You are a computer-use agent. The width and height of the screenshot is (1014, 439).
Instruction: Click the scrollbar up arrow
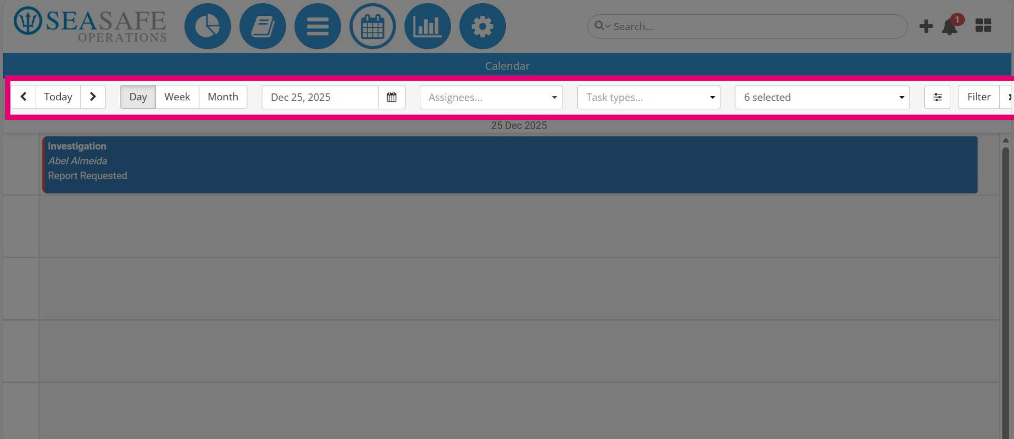[x=1006, y=140]
